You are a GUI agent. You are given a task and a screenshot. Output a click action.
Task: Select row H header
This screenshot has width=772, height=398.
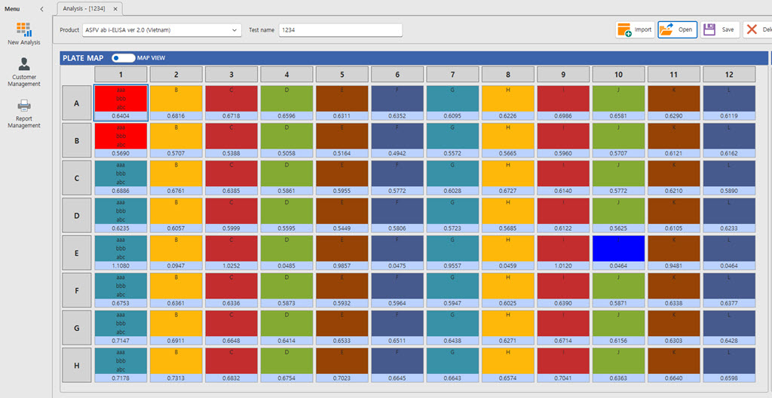[76, 366]
